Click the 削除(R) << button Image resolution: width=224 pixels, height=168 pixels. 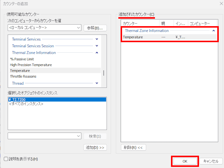tap(134, 147)
